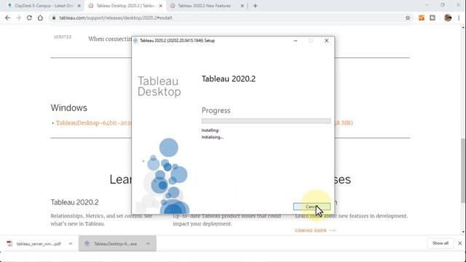Dismiss the downloads bar
The width and height of the screenshot is (466, 262).
(x=459, y=243)
